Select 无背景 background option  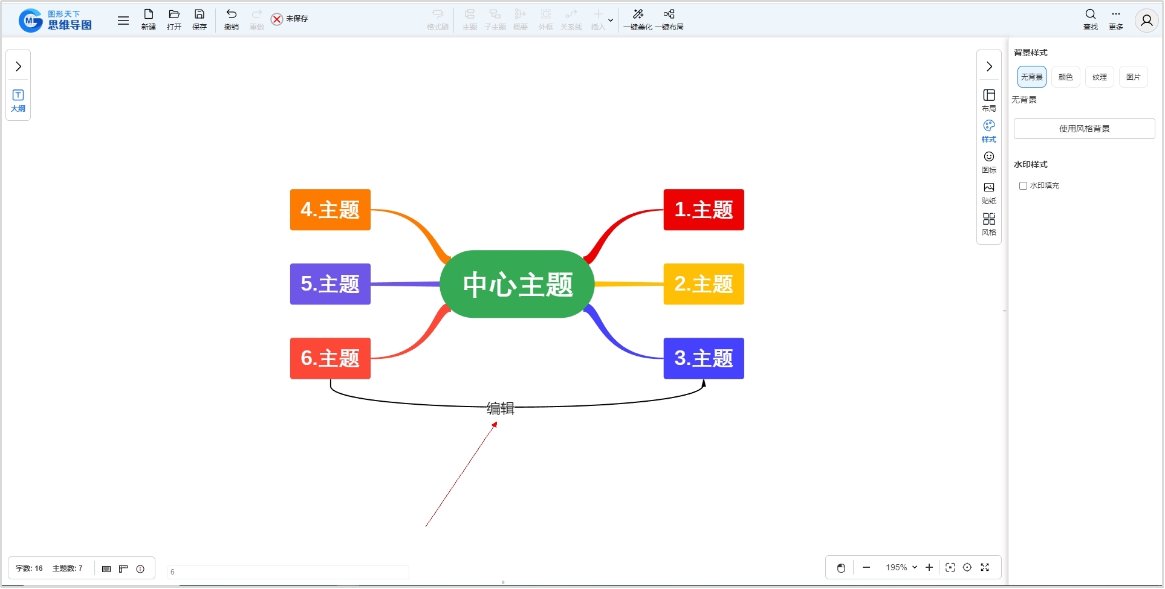coord(1031,77)
